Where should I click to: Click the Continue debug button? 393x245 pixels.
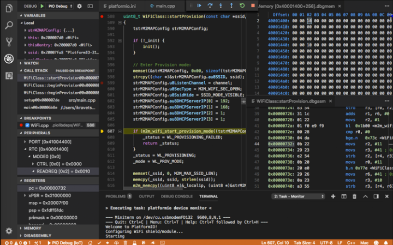(200, 5)
